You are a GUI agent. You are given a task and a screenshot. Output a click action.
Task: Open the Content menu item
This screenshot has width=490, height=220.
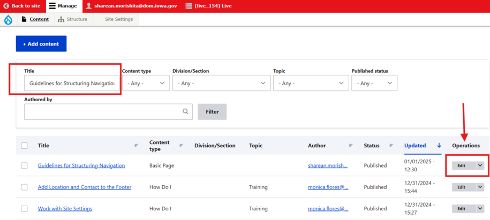click(36, 19)
